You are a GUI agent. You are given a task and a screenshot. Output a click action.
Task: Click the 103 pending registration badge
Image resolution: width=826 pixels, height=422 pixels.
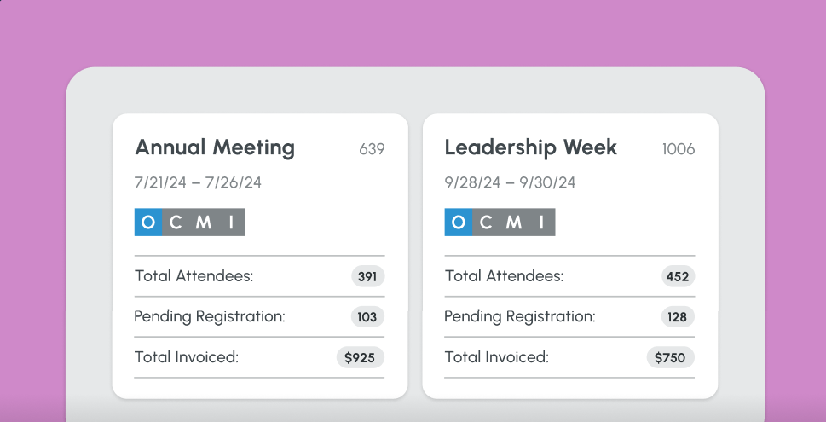coord(367,317)
